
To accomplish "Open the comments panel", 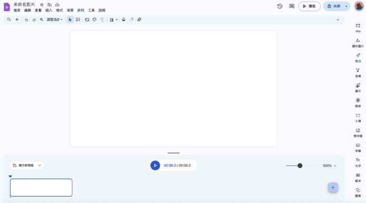I will [292, 6].
